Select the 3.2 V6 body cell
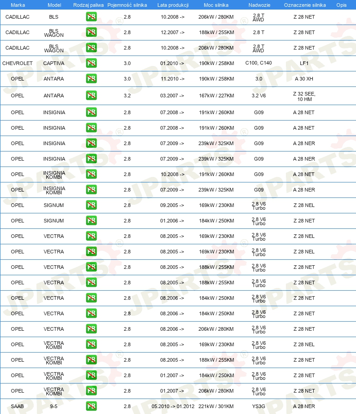Screen dimensions: 356x414 (x=259, y=96)
